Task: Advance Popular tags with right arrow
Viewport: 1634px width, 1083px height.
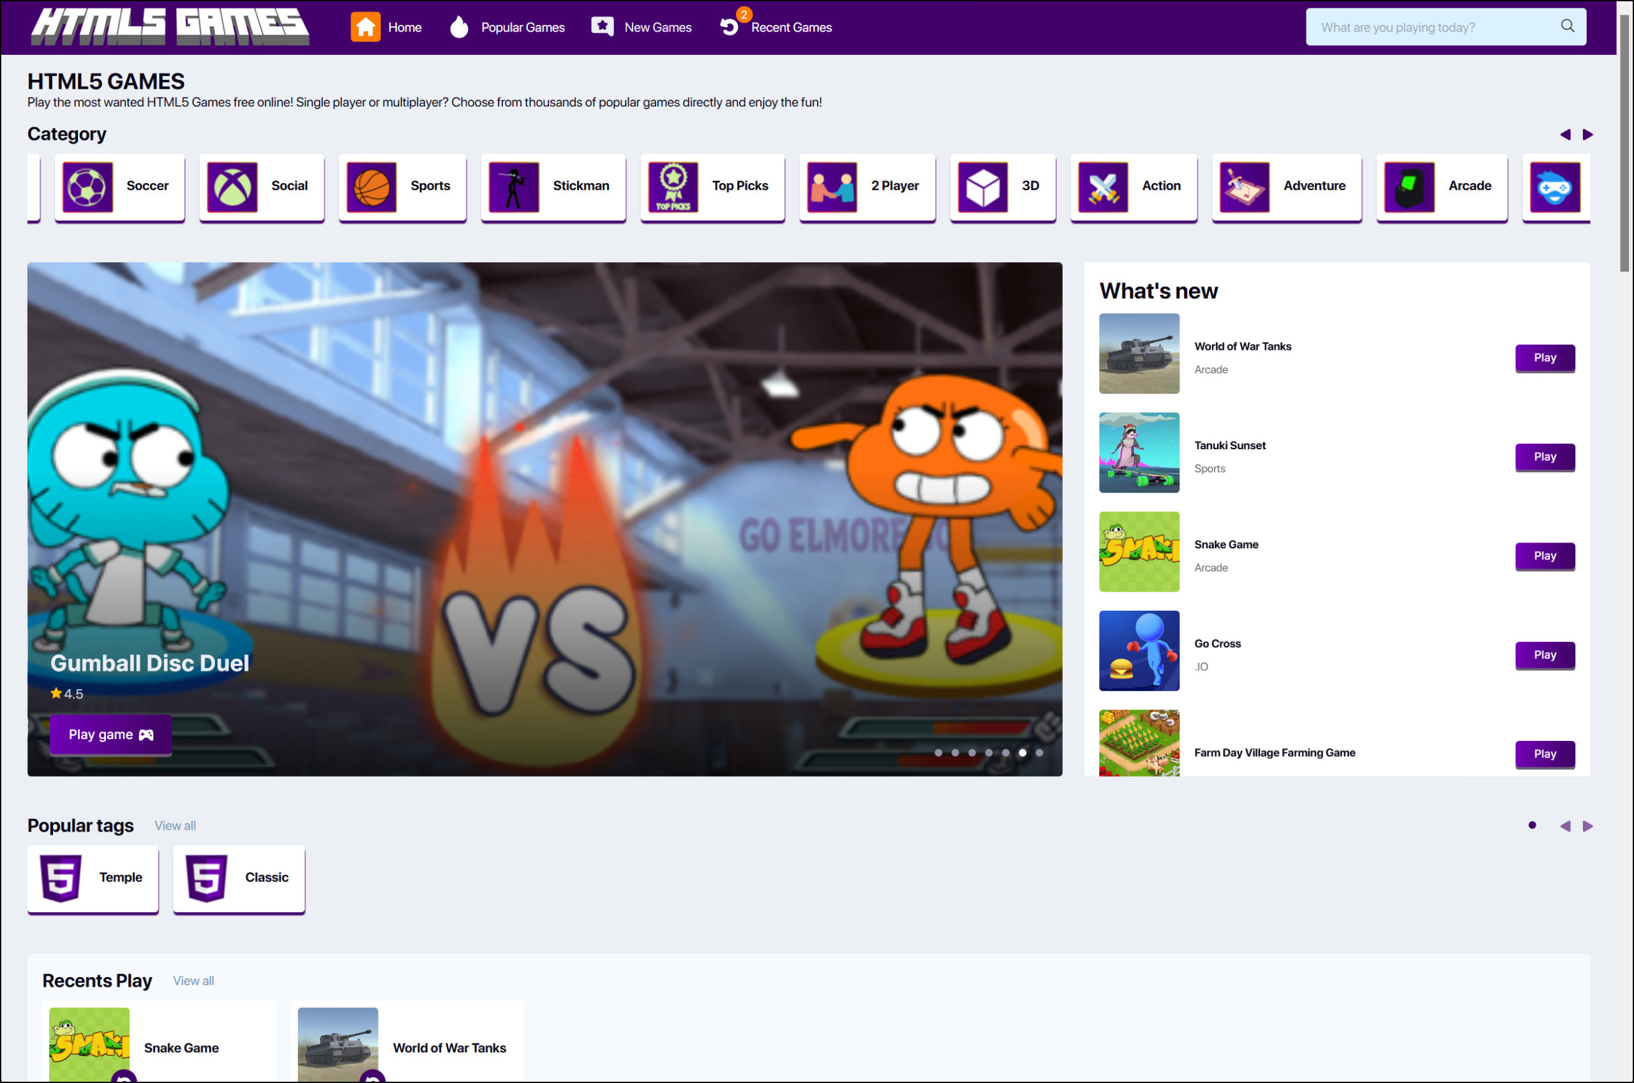Action: [1589, 825]
